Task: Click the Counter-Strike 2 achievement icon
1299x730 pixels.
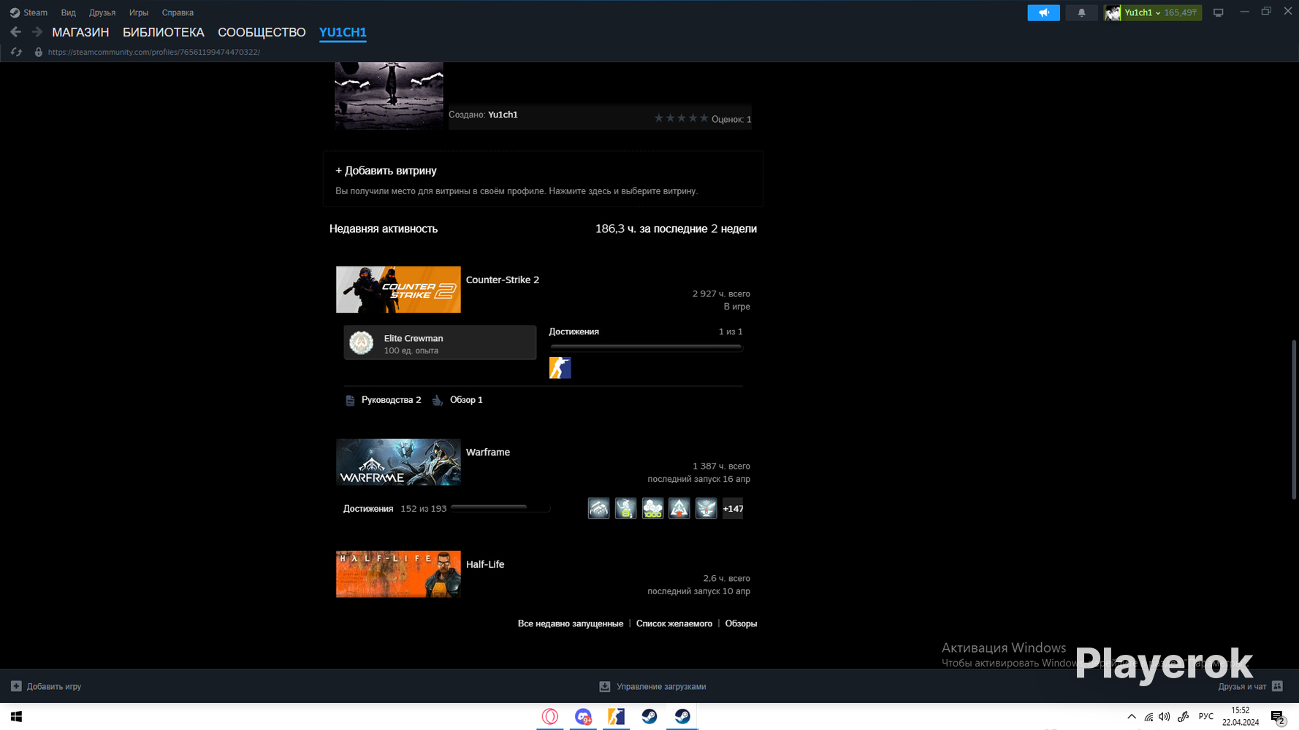Action: click(560, 368)
